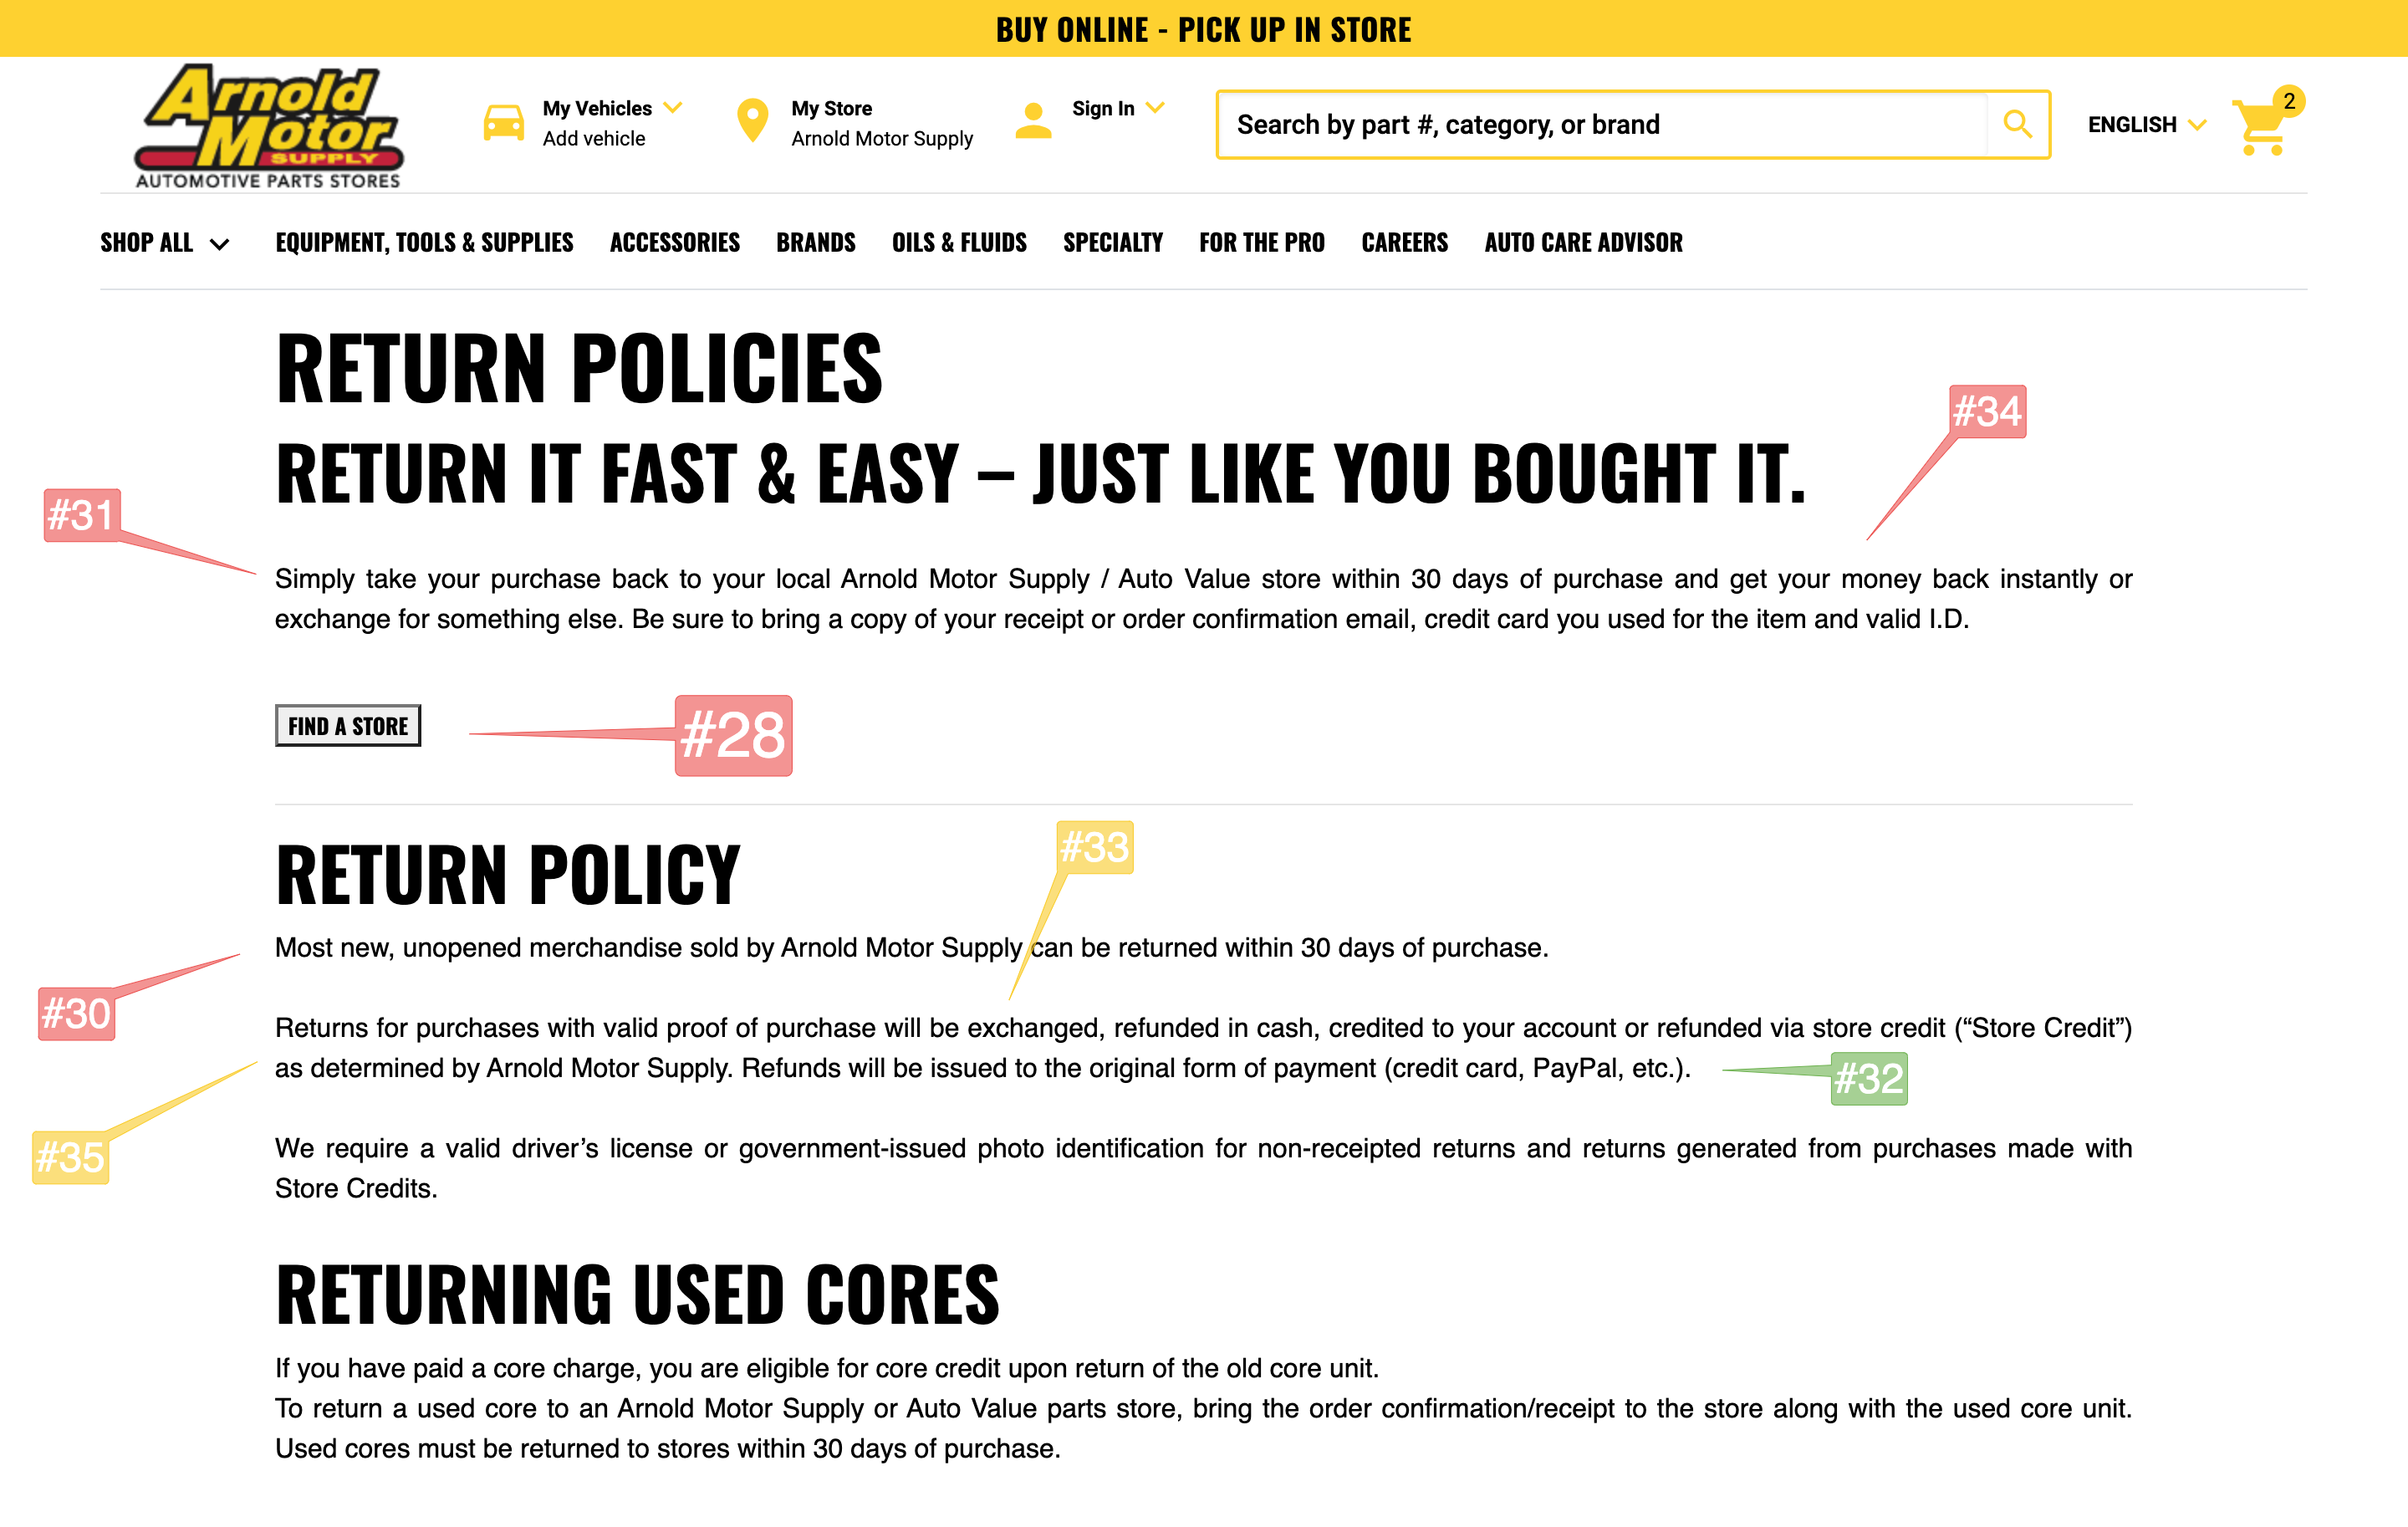Click the user profile icon
2408x1527 pixels.
click(1033, 121)
